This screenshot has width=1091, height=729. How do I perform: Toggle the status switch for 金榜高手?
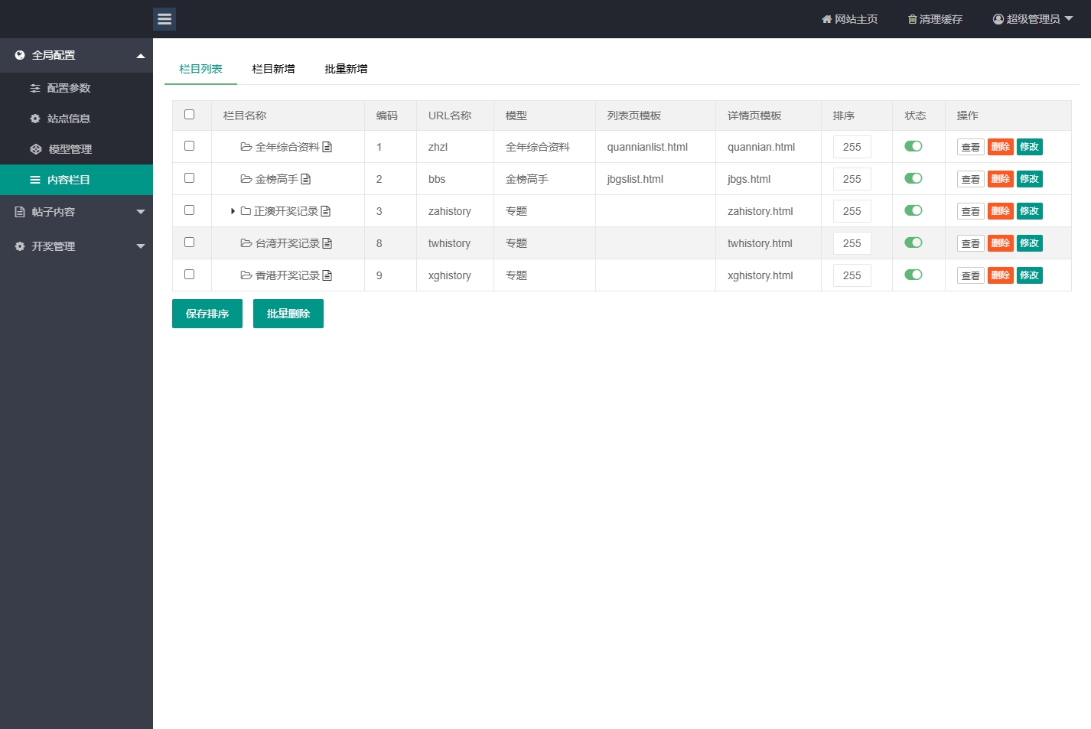914,178
